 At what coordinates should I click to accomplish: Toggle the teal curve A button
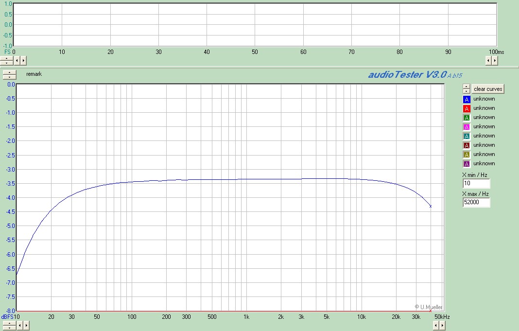(x=467, y=136)
